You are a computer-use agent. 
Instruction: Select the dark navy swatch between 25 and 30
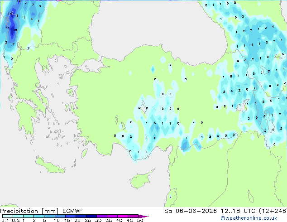tap(91, 216)
